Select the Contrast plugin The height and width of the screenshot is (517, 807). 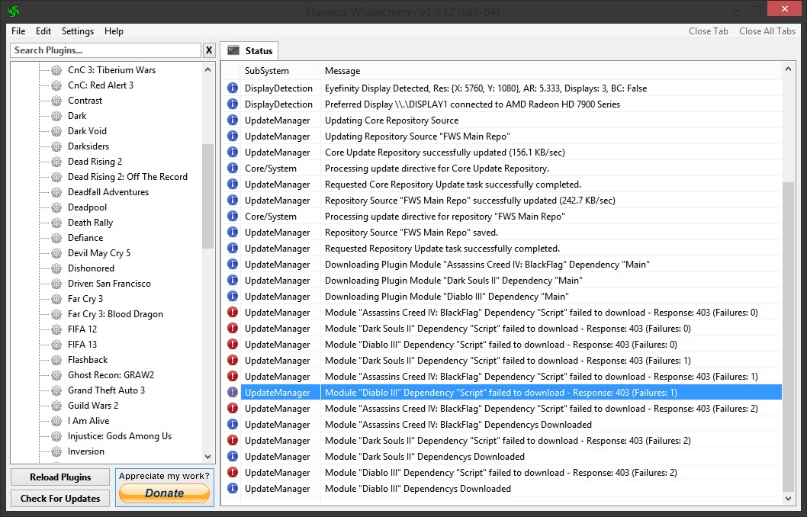click(85, 101)
